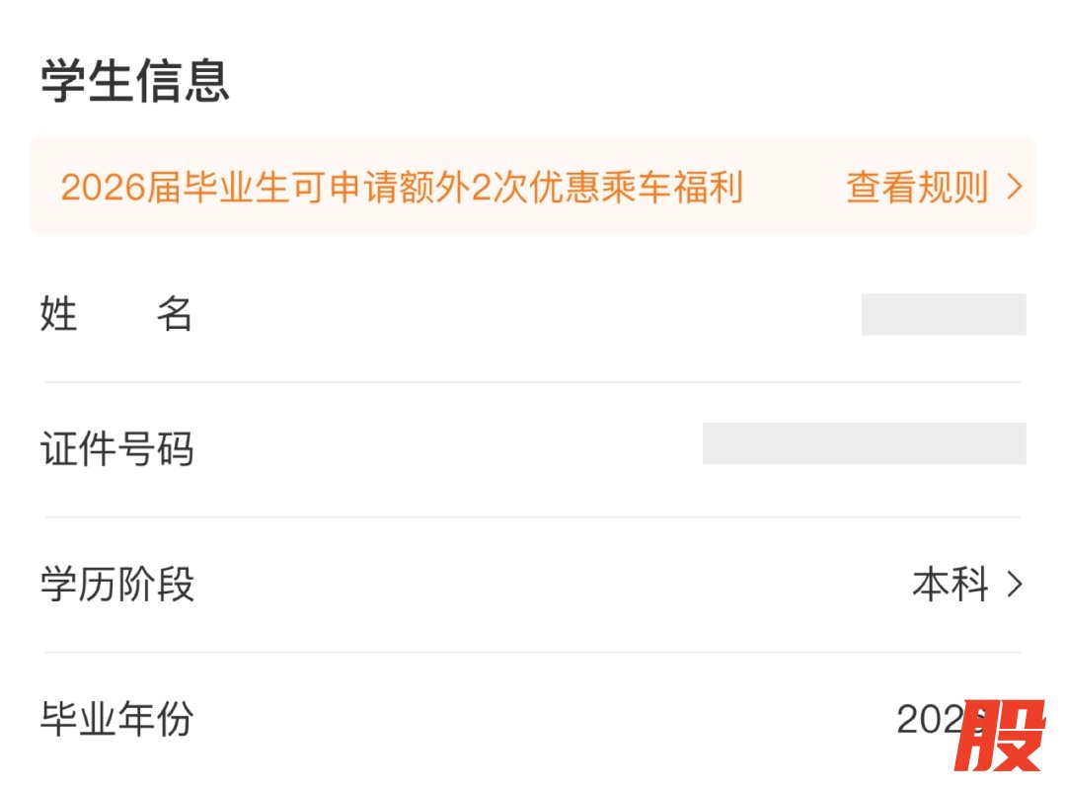Click the red 股 watermark logo
The width and height of the screenshot is (1066, 790).
coord(999,737)
